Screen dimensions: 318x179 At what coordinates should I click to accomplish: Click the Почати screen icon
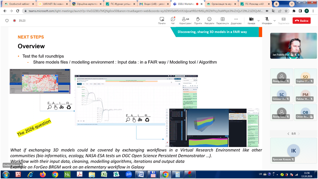coord(162,21)
